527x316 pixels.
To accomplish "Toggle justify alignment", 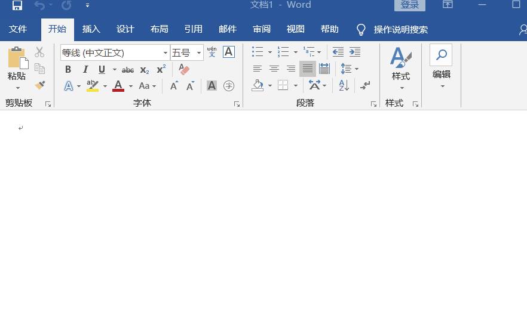I will pyautogui.click(x=308, y=69).
